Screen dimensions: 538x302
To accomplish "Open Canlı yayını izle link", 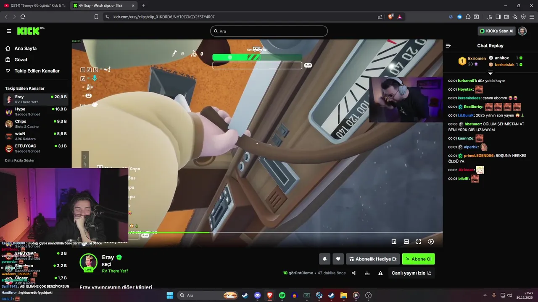I will [411, 273].
